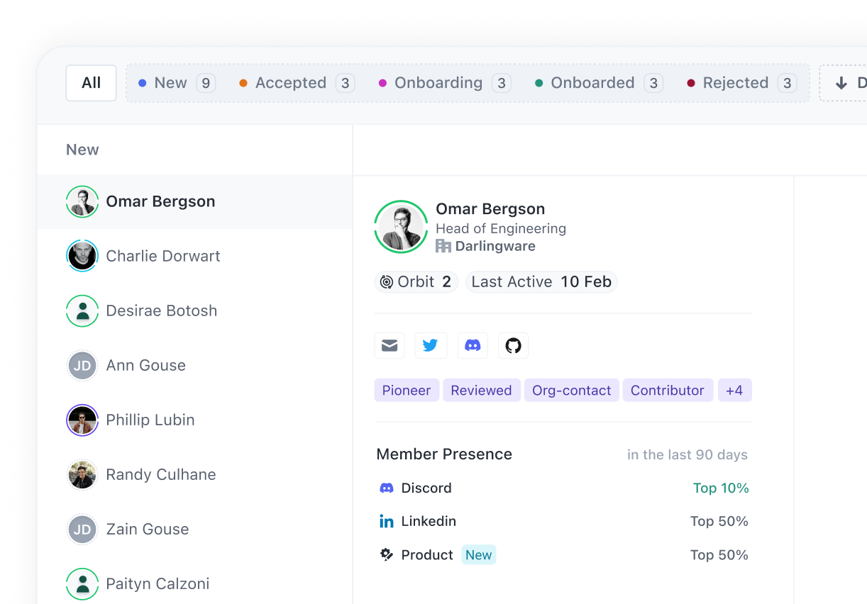Click the Discord icon button
The image size is (867, 604).
click(x=472, y=345)
